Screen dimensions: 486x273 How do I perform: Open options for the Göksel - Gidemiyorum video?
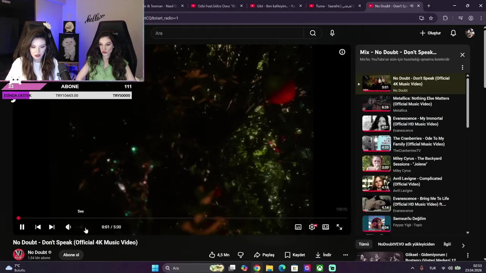(x=468, y=255)
